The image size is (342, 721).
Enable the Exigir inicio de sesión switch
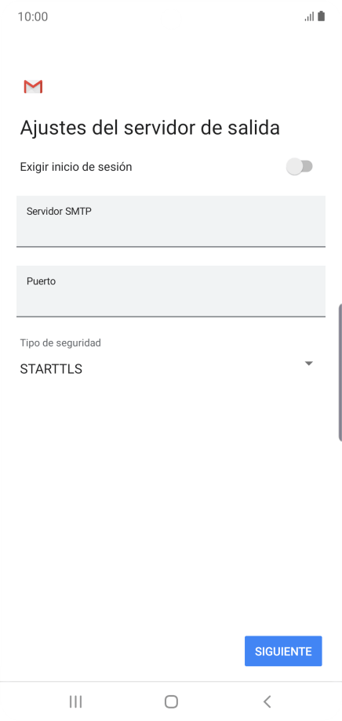[x=299, y=166]
